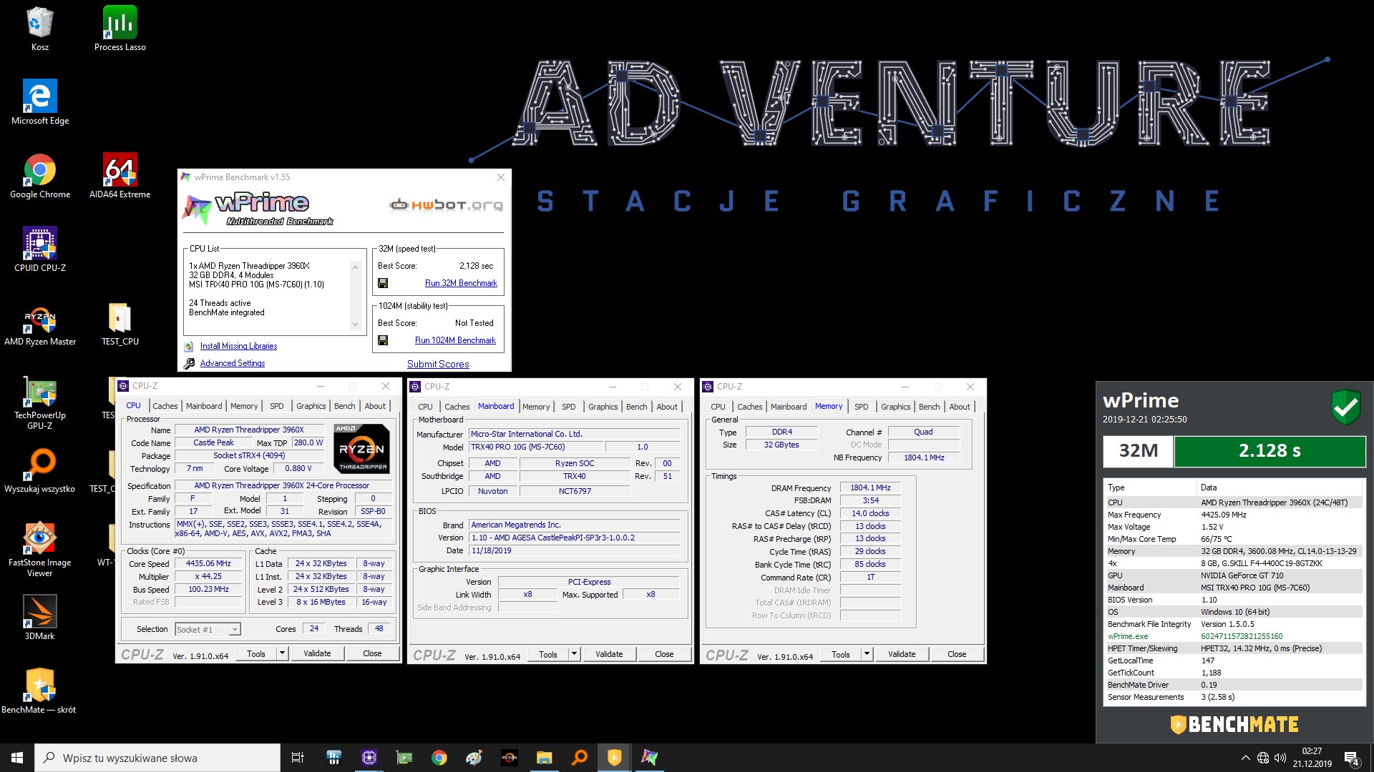Open Graphics tab in Mainboard CPU-Z window
This screenshot has height=772, width=1374.
pos(603,407)
